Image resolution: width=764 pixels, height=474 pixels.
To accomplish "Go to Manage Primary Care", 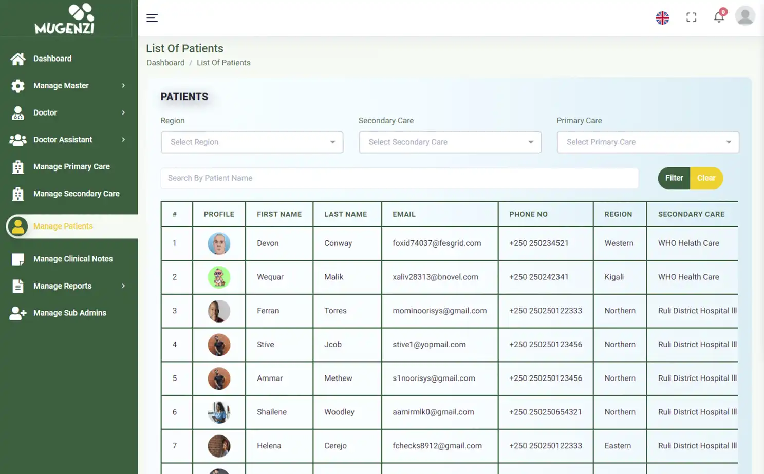I will pyautogui.click(x=71, y=167).
